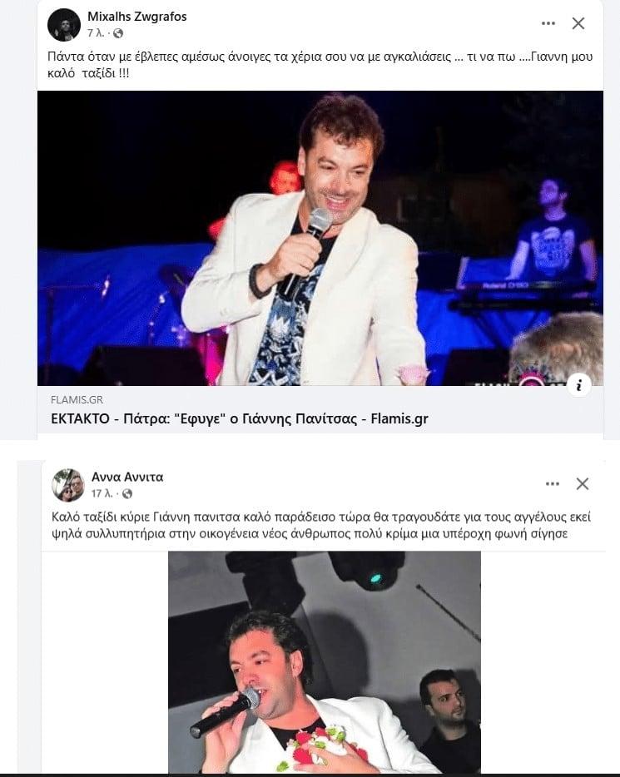
Task: Click the Mixalhs Zwgrafos name link
Action: point(137,17)
